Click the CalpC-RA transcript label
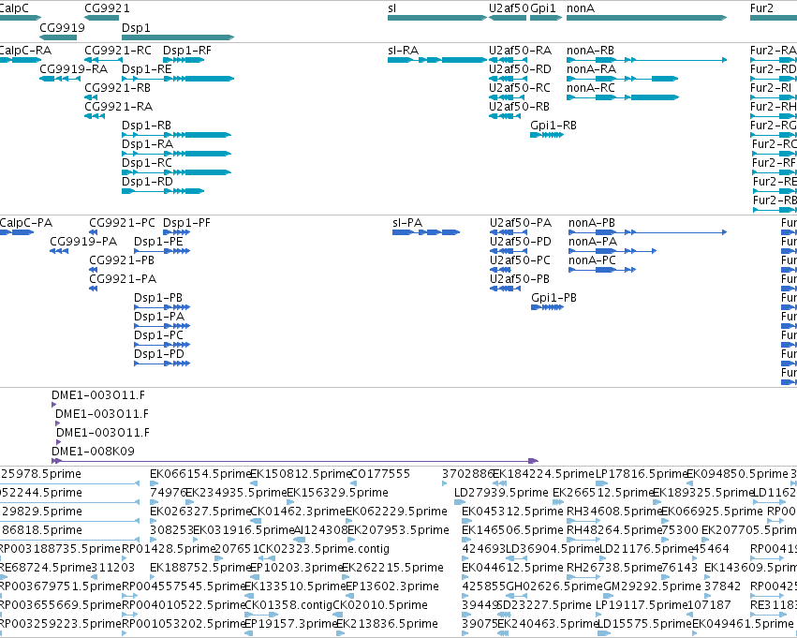Viewport: 797px width, 638px height. pos(25,51)
